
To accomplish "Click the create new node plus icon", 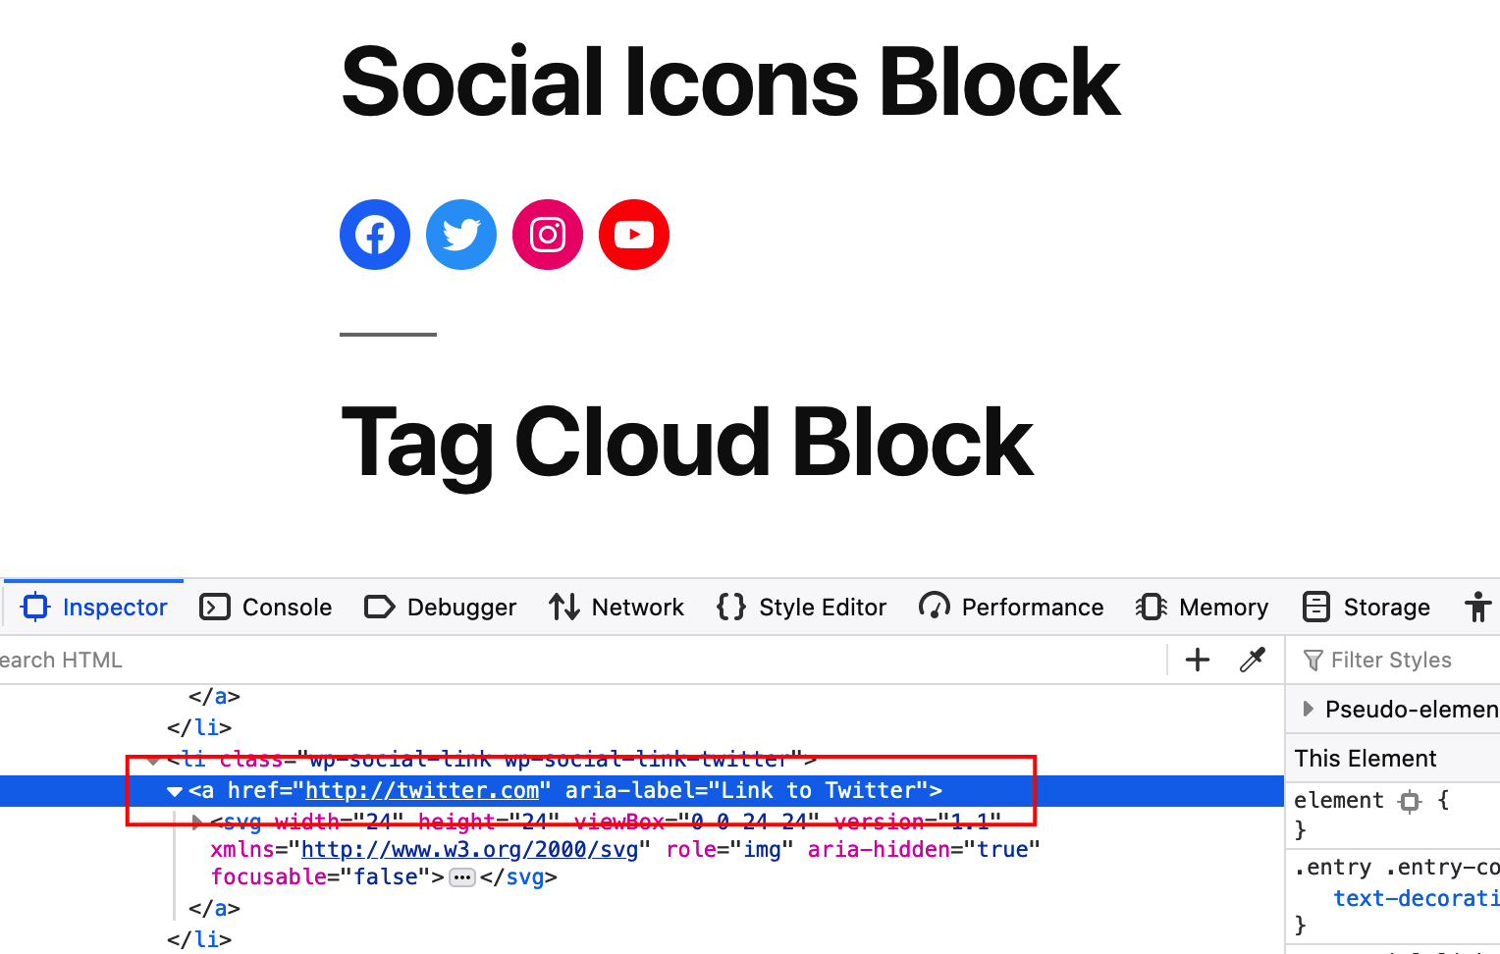I will pyautogui.click(x=1197, y=660).
